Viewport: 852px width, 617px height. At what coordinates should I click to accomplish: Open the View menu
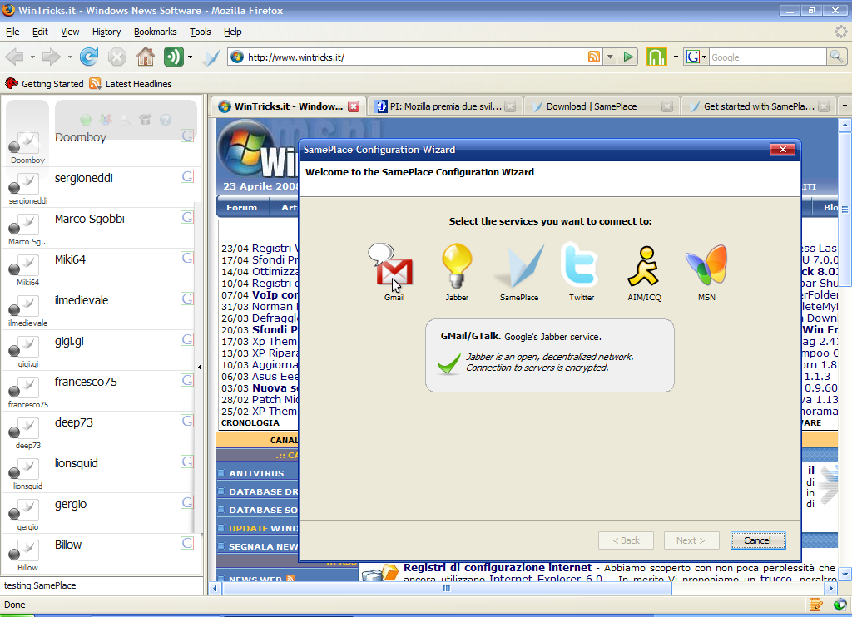tap(70, 32)
